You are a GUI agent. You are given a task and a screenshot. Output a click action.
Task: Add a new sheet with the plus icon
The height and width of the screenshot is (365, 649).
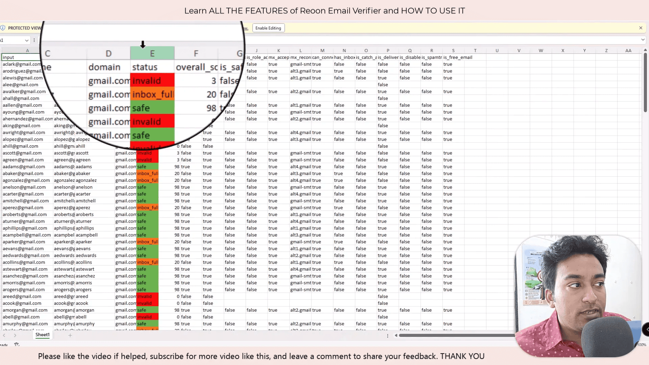pos(70,335)
